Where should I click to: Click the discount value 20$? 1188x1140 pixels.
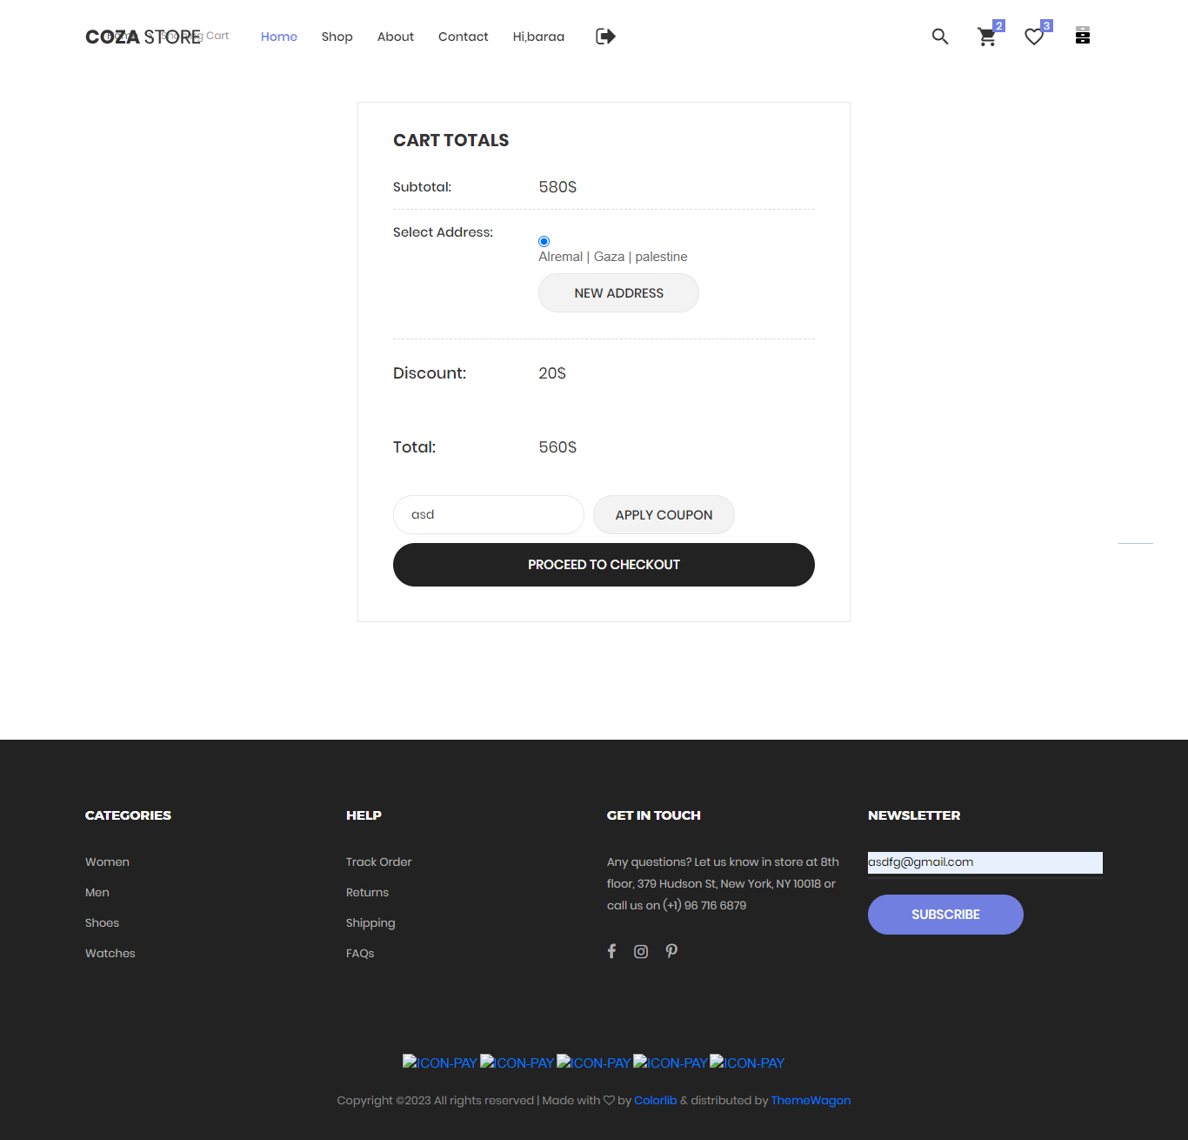point(552,373)
